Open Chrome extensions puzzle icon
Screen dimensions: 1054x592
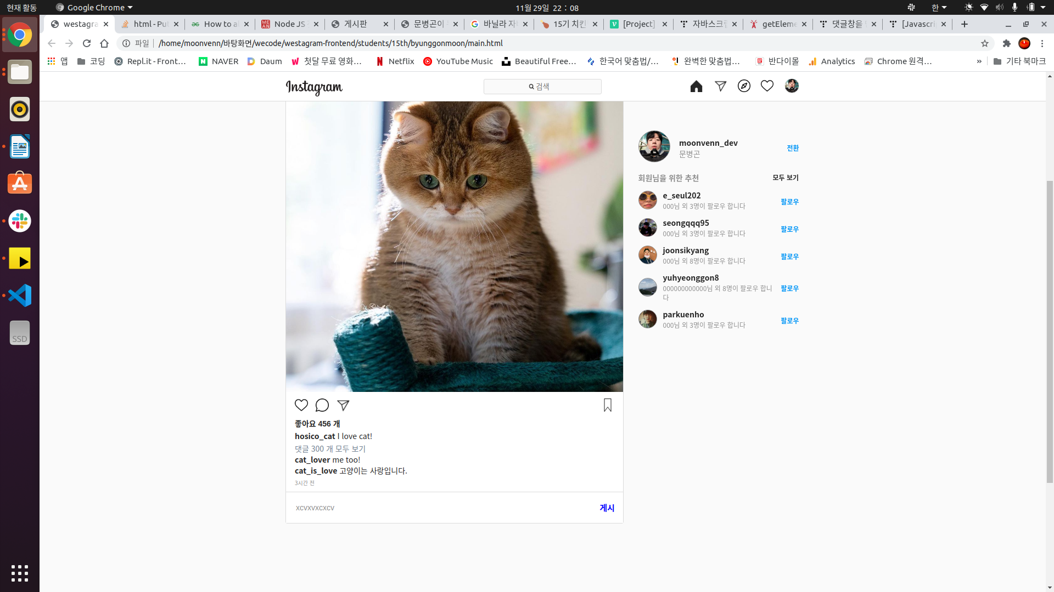(1007, 43)
